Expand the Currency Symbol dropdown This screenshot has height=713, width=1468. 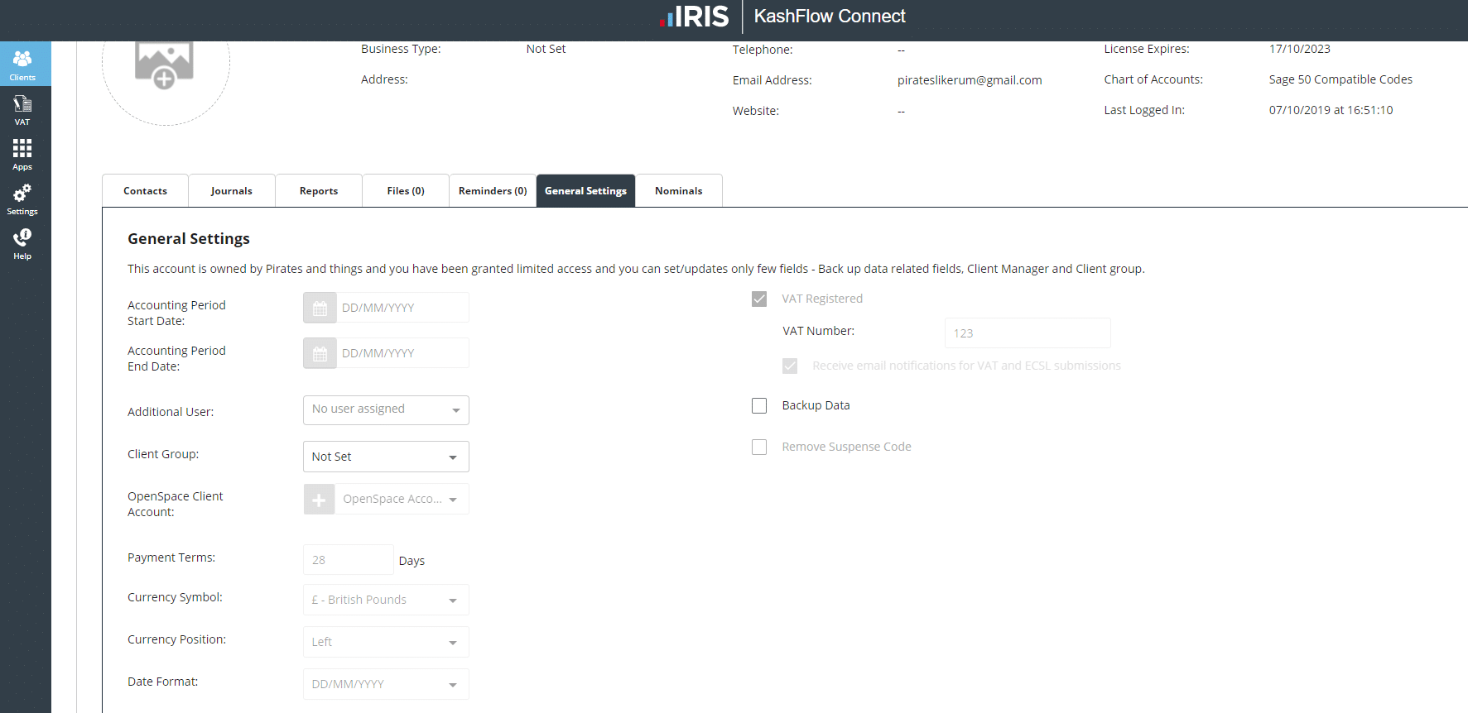386,600
